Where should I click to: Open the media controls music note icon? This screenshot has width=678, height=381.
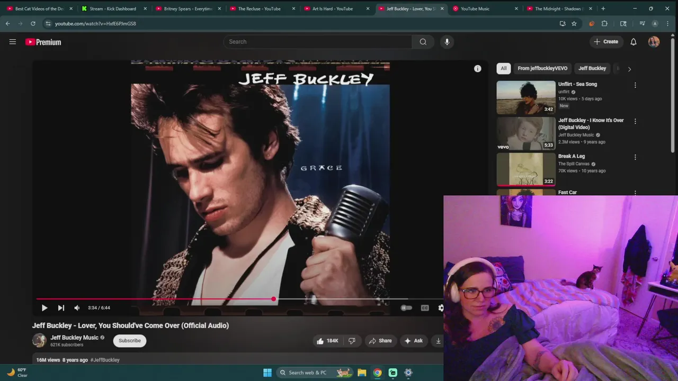[642, 24]
